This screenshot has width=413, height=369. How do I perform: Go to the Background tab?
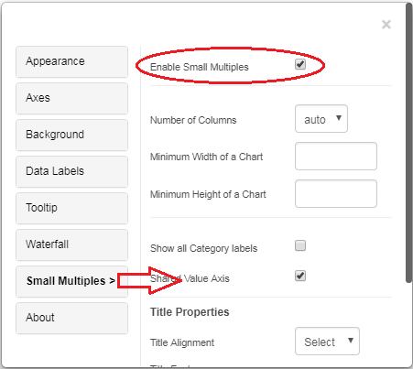click(x=71, y=135)
